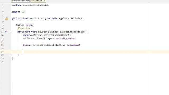Place cursor on highlighted line 17
Screen dimensions: 169x95
click(x=90, y=52)
